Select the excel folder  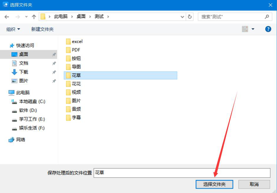tap(74, 42)
